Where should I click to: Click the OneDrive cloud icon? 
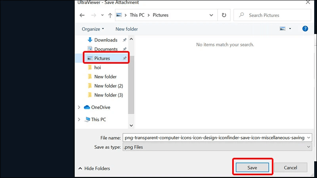point(87,107)
